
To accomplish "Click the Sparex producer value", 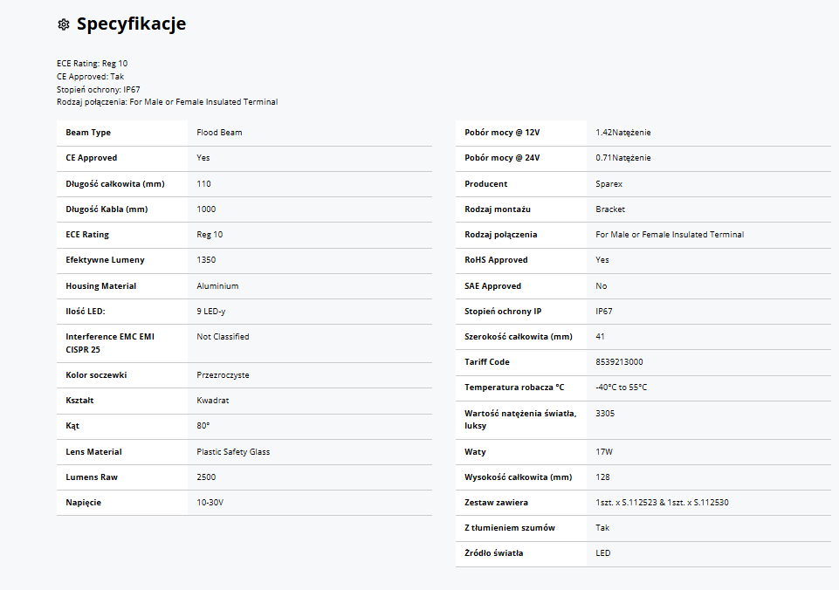I will coord(609,184).
